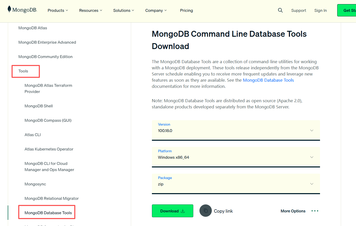356x226 pixels.
Task: Go to the Pricing page
Action: [186, 11]
